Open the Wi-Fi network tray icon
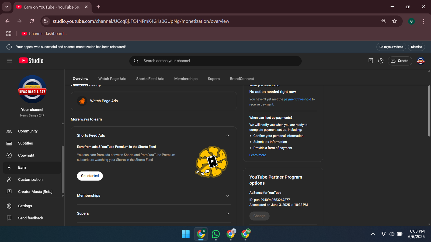 (384, 234)
